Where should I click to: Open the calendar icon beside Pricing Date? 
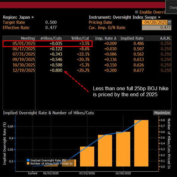(x=169, y=22)
